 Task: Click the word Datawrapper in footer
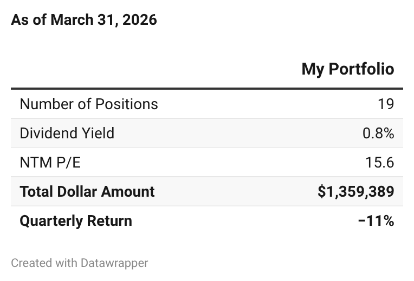(114, 263)
